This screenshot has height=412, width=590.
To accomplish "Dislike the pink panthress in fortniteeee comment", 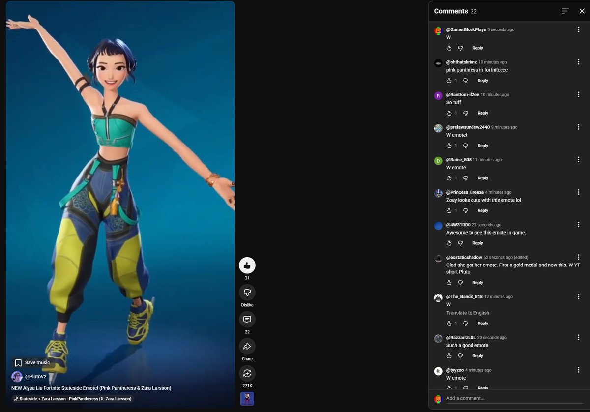I will 466,81.
